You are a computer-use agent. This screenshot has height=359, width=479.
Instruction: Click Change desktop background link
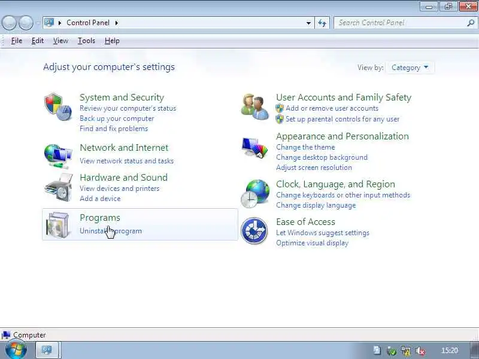pyautogui.click(x=322, y=157)
